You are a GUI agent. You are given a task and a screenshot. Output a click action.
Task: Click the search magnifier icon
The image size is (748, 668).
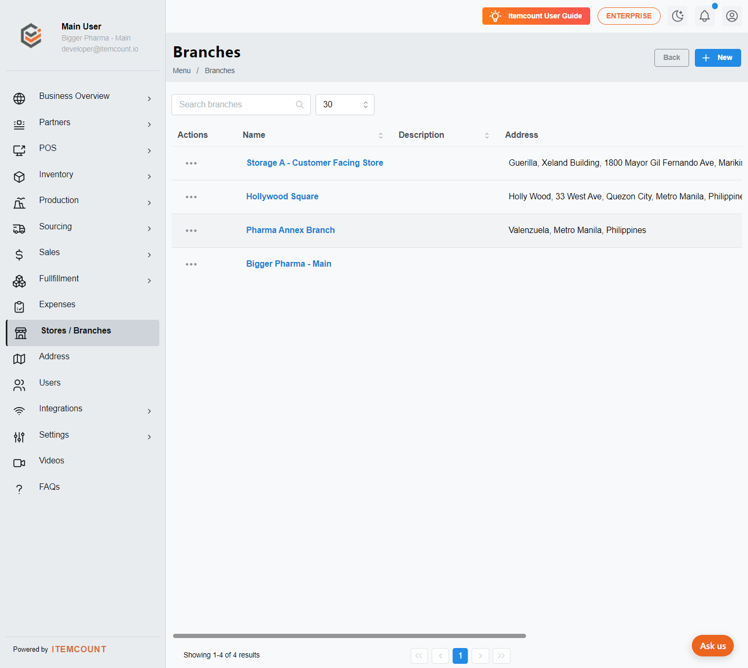click(x=300, y=105)
